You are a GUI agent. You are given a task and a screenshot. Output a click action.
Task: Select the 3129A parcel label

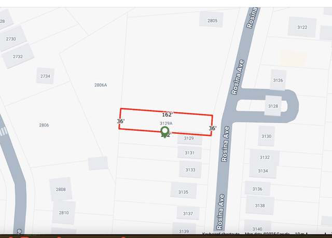(166, 123)
